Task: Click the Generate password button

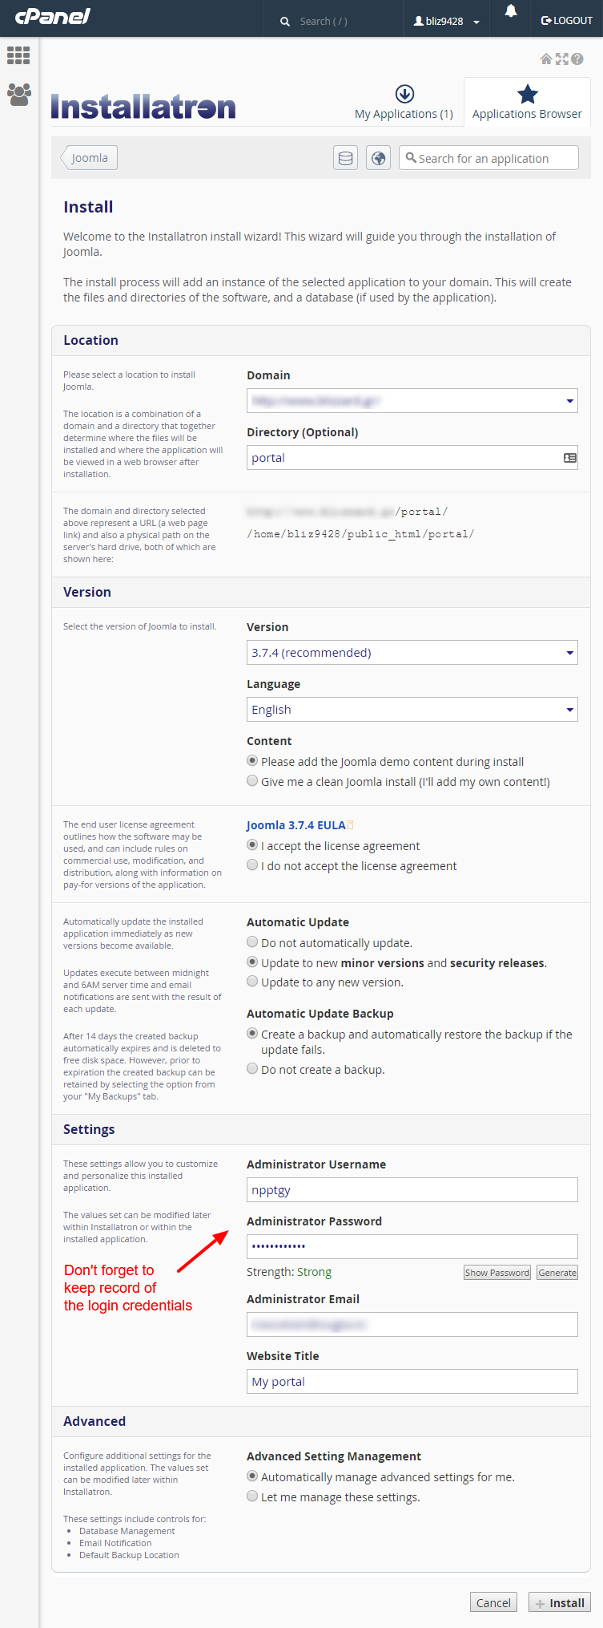Action: pyautogui.click(x=557, y=1273)
